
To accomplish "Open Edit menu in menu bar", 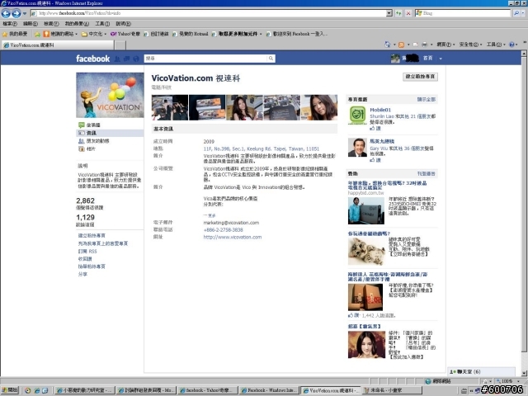I will point(30,24).
